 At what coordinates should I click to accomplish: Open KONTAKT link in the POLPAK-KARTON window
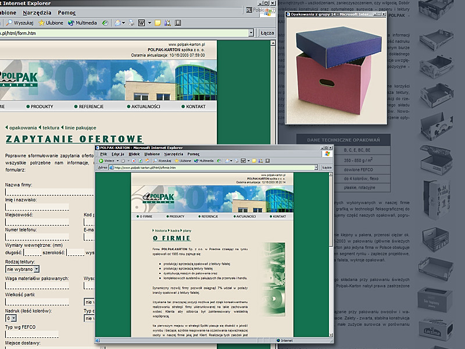tap(278, 216)
